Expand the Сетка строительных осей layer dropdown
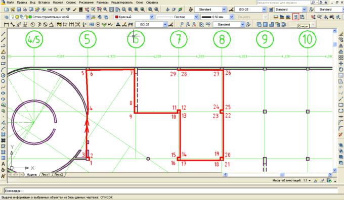Viewport: 344px width, 200px height. 88,17
